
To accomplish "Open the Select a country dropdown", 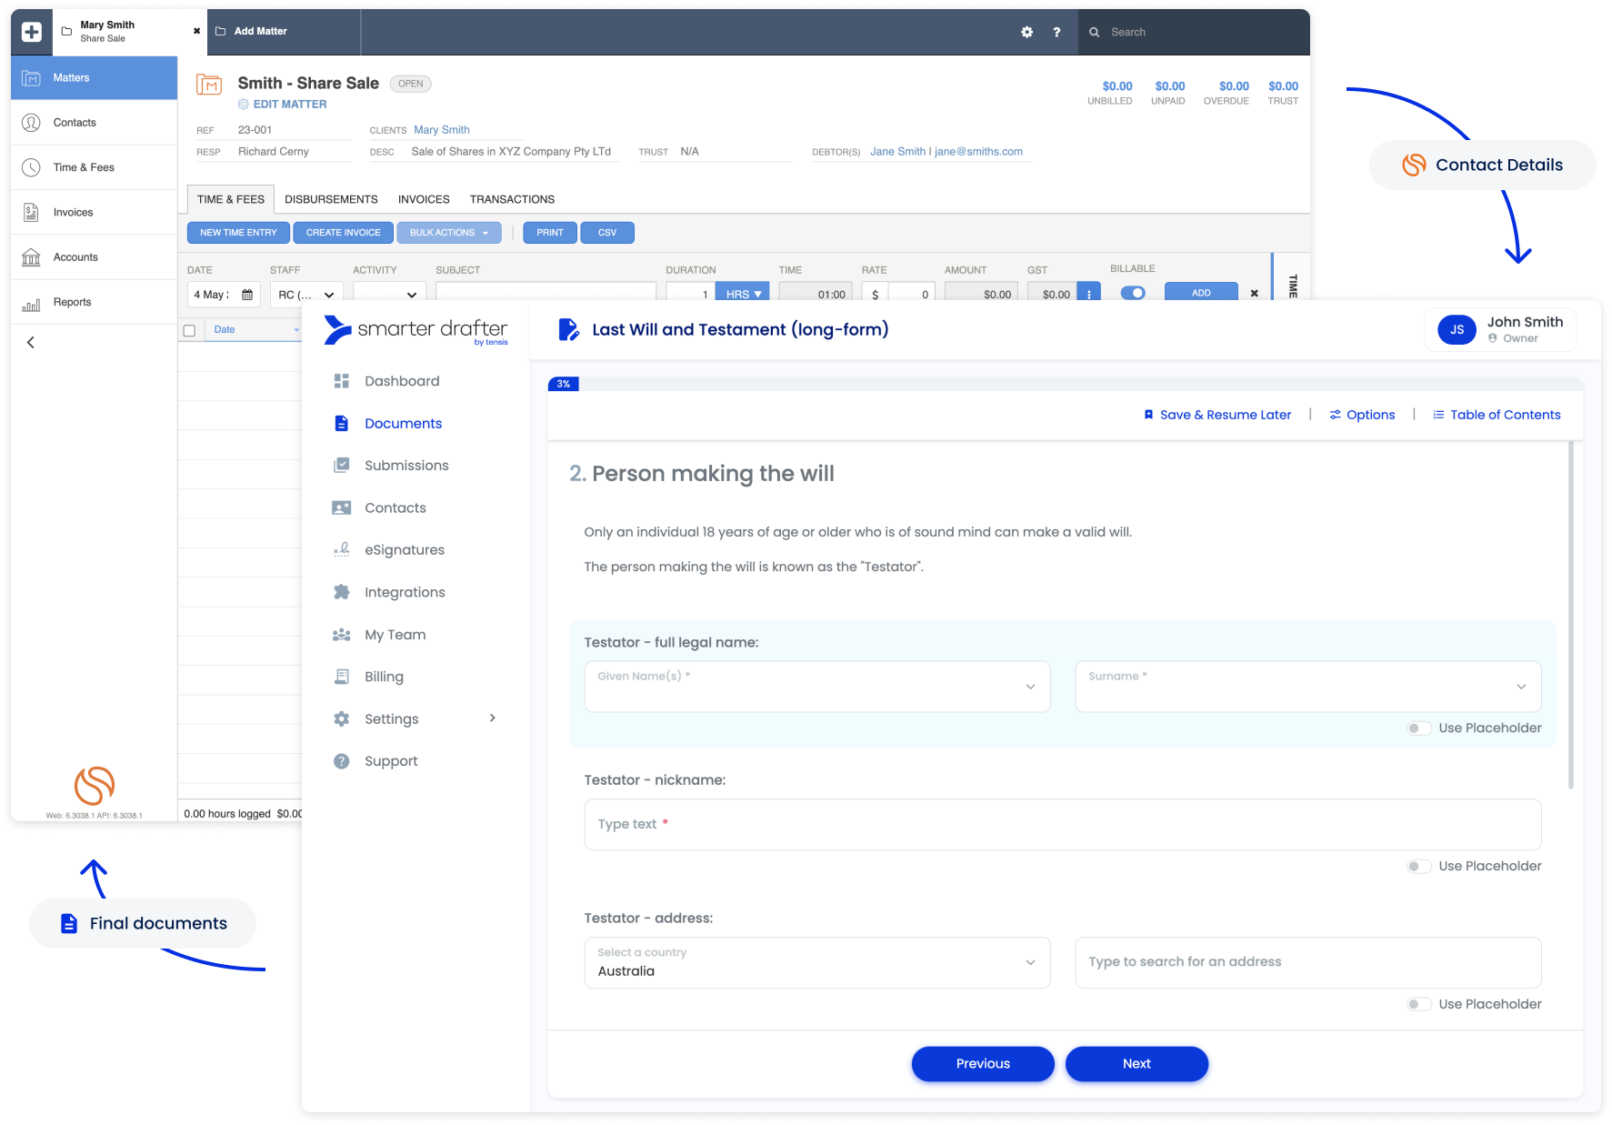I will [x=816, y=962].
